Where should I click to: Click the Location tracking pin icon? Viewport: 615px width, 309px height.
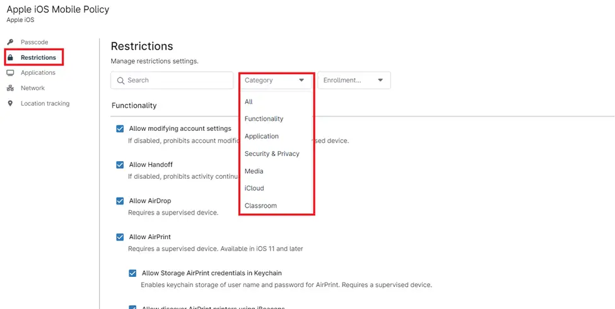click(x=10, y=103)
